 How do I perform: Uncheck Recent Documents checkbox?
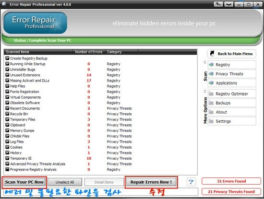7,108
